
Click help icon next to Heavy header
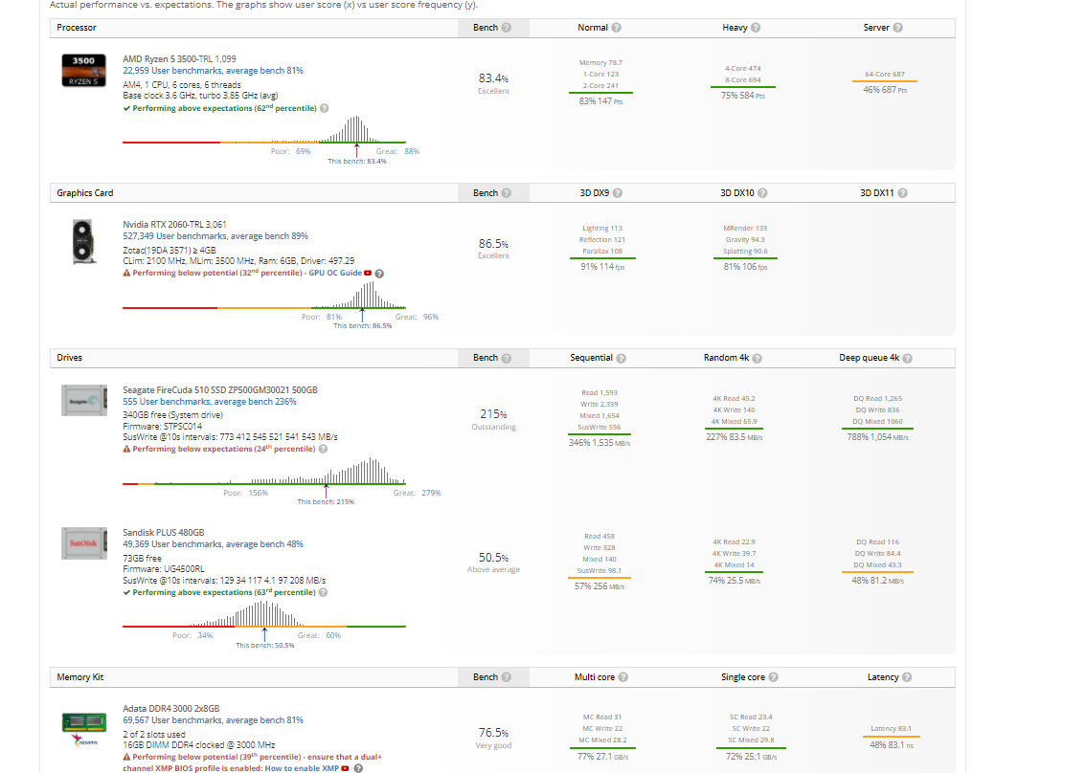click(756, 28)
